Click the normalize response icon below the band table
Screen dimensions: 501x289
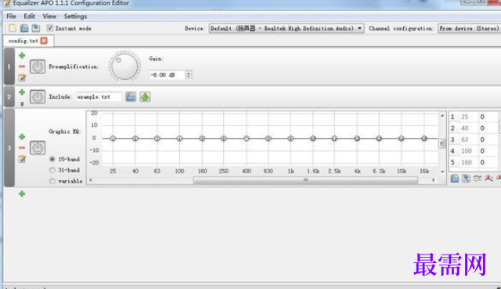(x=488, y=179)
